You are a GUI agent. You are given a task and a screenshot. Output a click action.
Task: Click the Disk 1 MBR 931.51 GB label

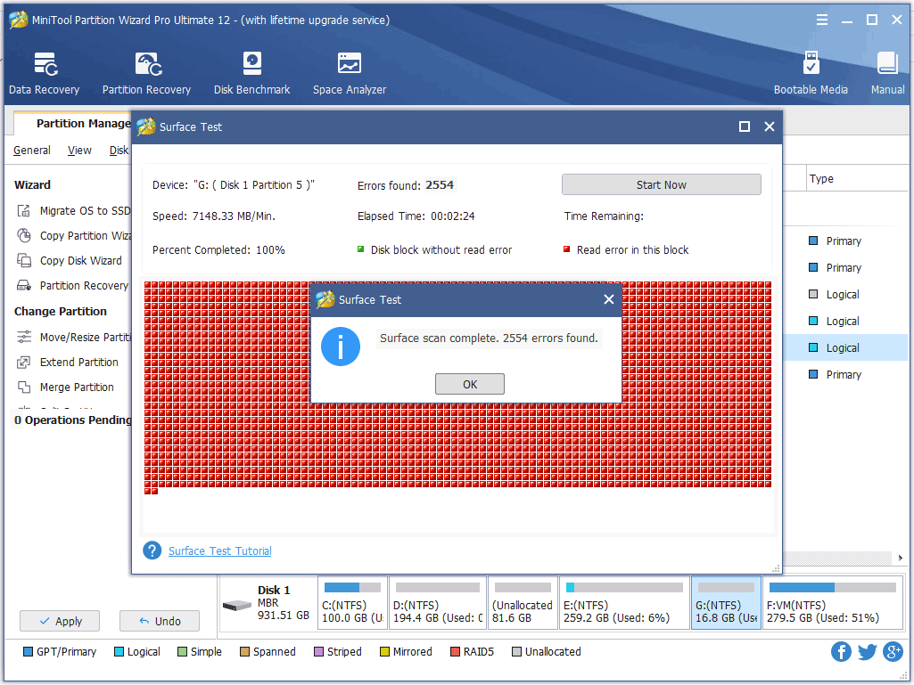click(284, 603)
